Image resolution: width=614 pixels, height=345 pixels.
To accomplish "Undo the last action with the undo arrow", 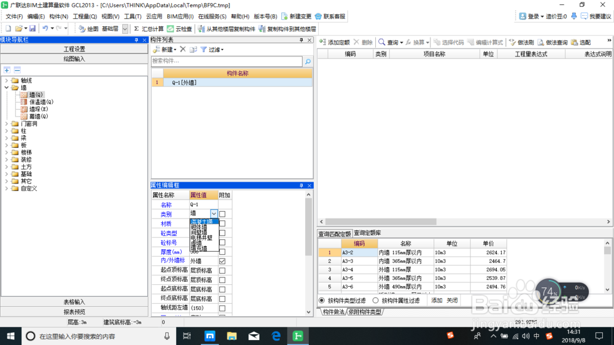I will click(x=45, y=29).
